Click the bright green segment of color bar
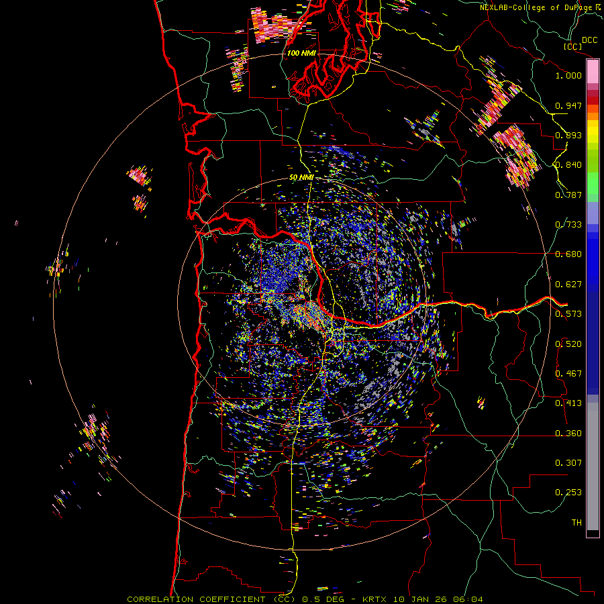604x604 pixels. 593,183
